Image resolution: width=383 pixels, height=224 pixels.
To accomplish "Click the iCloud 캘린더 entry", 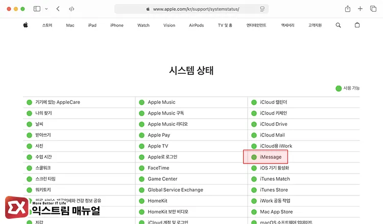I will tap(273, 102).
